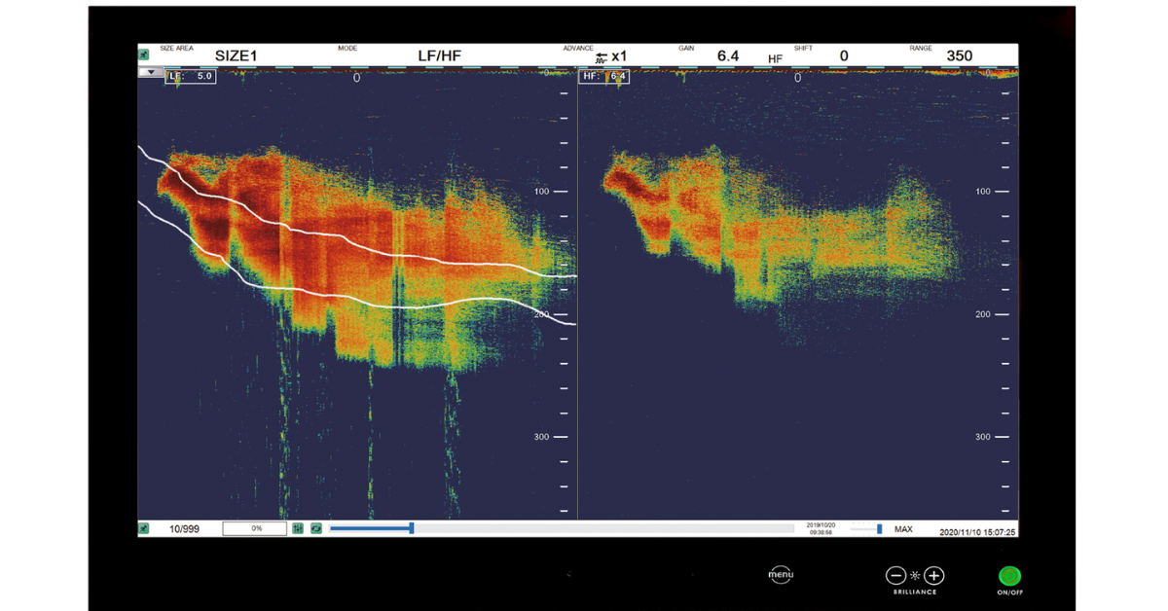Click the playback timeline slider handle
The image size is (1168, 611).
(412, 528)
